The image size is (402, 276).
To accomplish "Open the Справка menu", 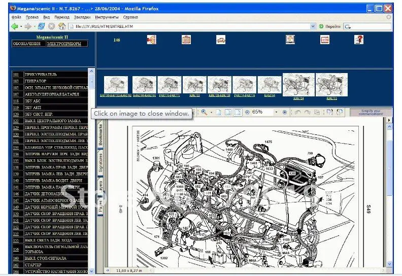I will [x=130, y=17].
